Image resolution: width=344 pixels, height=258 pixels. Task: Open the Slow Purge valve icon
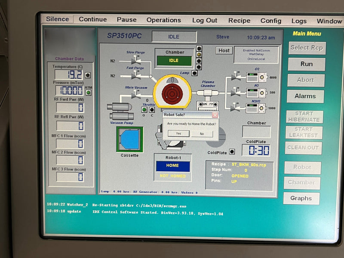tap(136, 60)
